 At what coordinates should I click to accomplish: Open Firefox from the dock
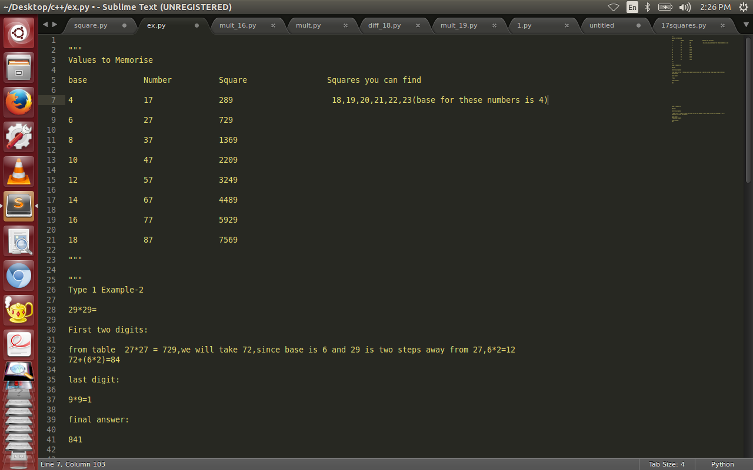[x=19, y=102]
